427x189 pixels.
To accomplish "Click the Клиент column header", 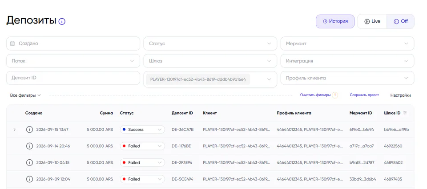I will pos(209,113).
